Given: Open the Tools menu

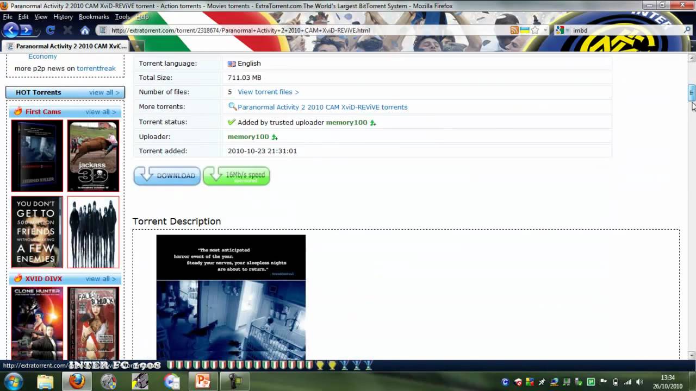Looking at the screenshot, I should tap(122, 17).
